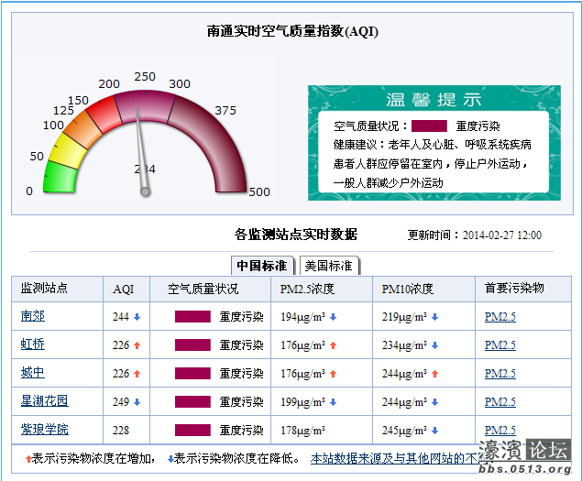
Task: Click the 空气质量状况 column header
Action: pyautogui.click(x=203, y=289)
